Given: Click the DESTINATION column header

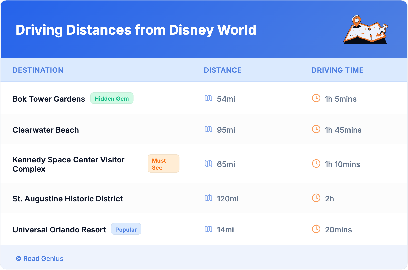Looking at the screenshot, I should click(38, 70).
